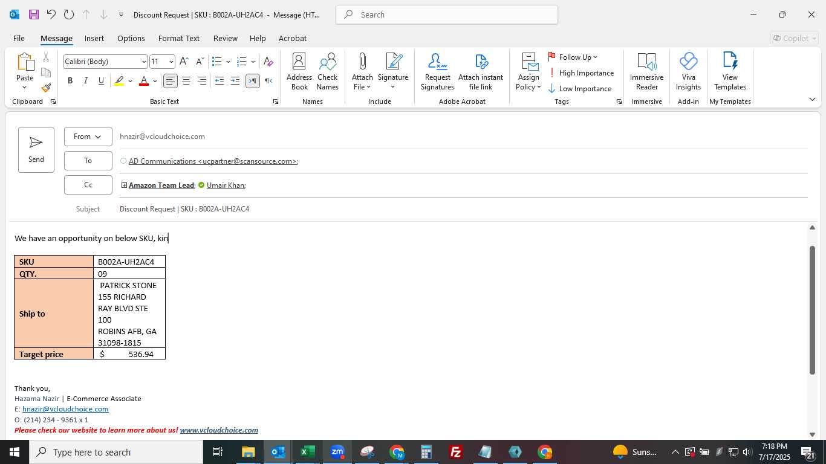
Task: Toggle Bold formatting
Action: [x=70, y=81]
